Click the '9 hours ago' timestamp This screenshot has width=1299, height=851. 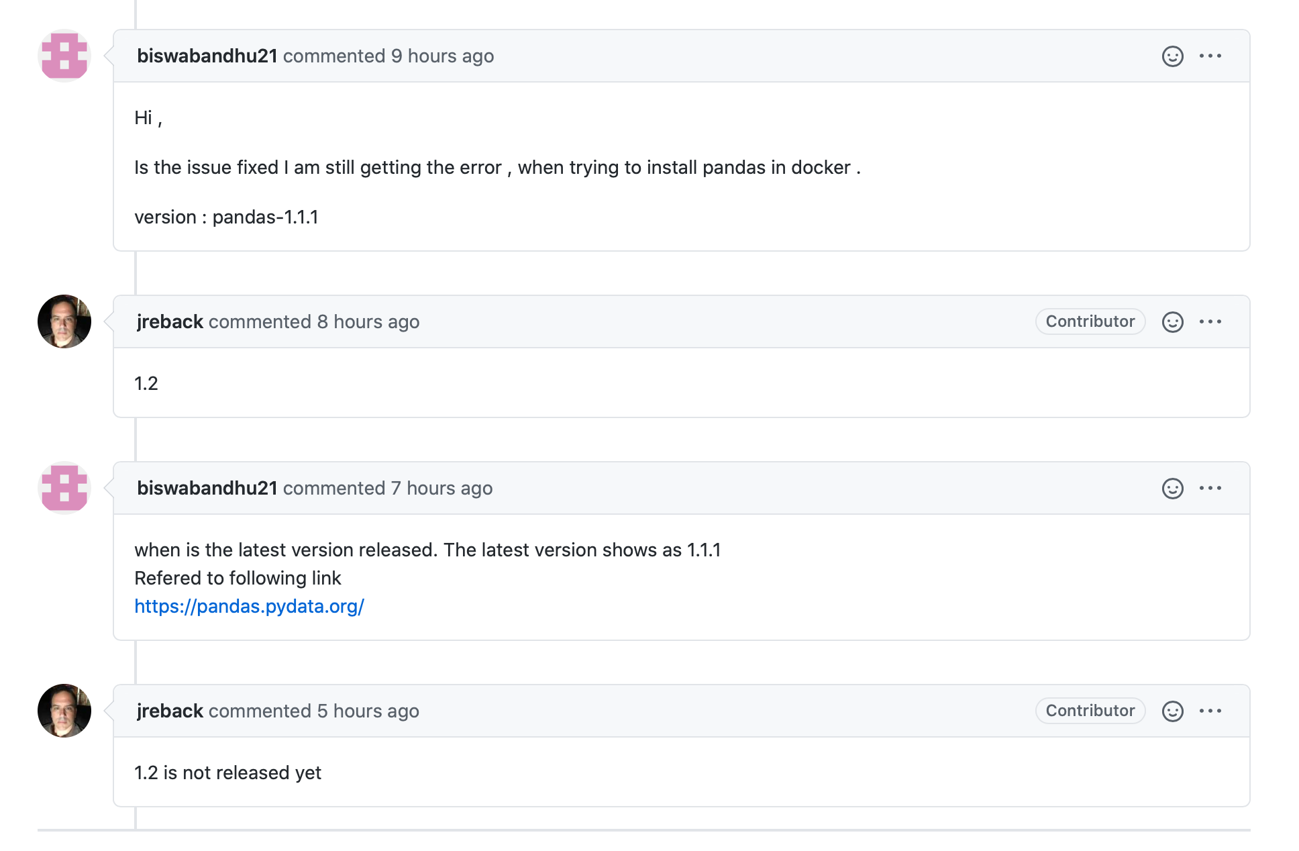[x=442, y=56]
